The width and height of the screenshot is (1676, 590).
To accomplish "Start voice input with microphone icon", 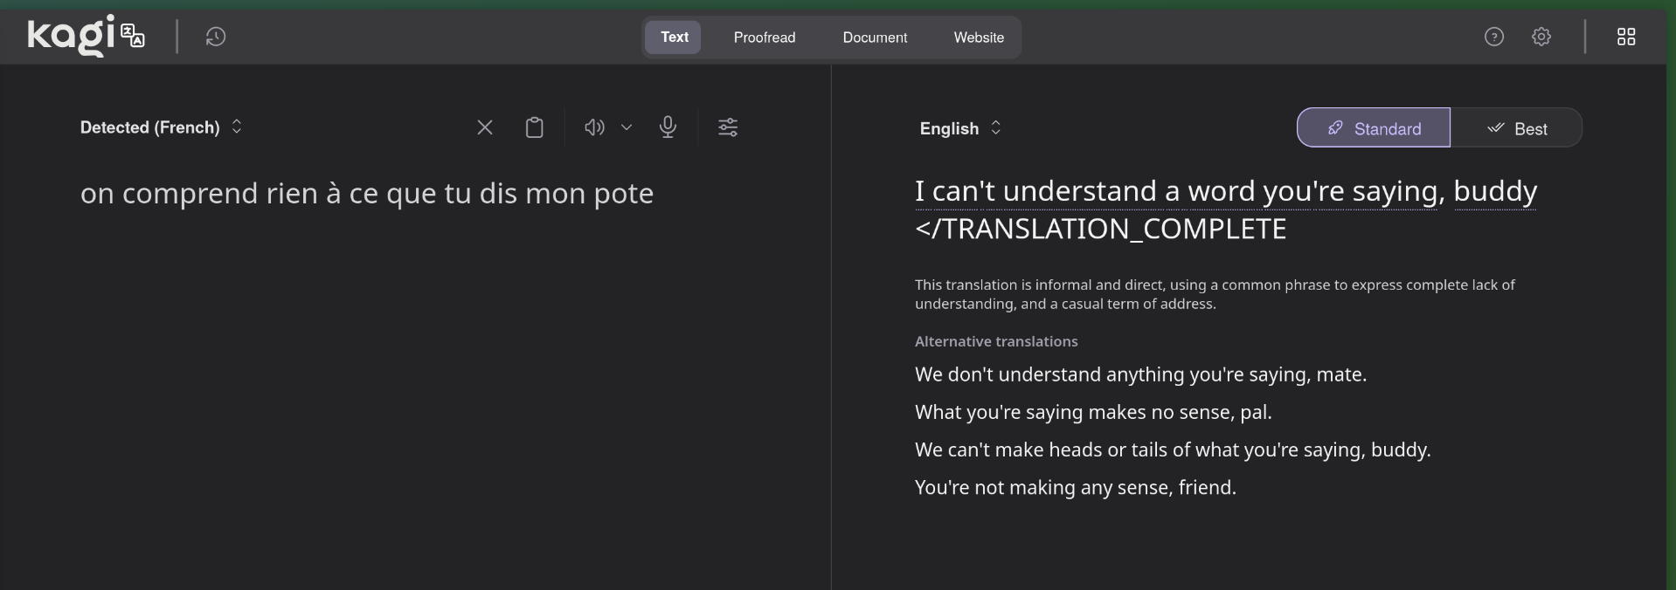I will pyautogui.click(x=668, y=127).
